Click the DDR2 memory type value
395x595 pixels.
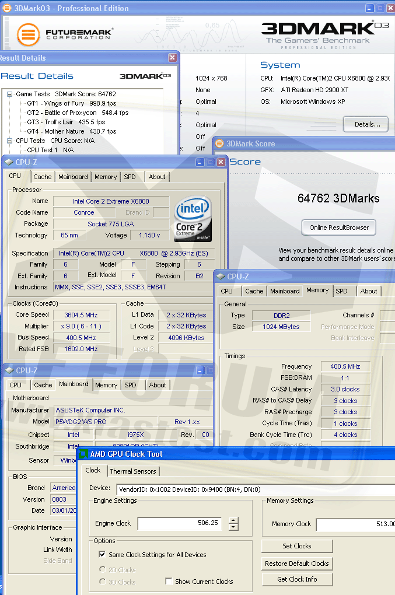tap(282, 316)
